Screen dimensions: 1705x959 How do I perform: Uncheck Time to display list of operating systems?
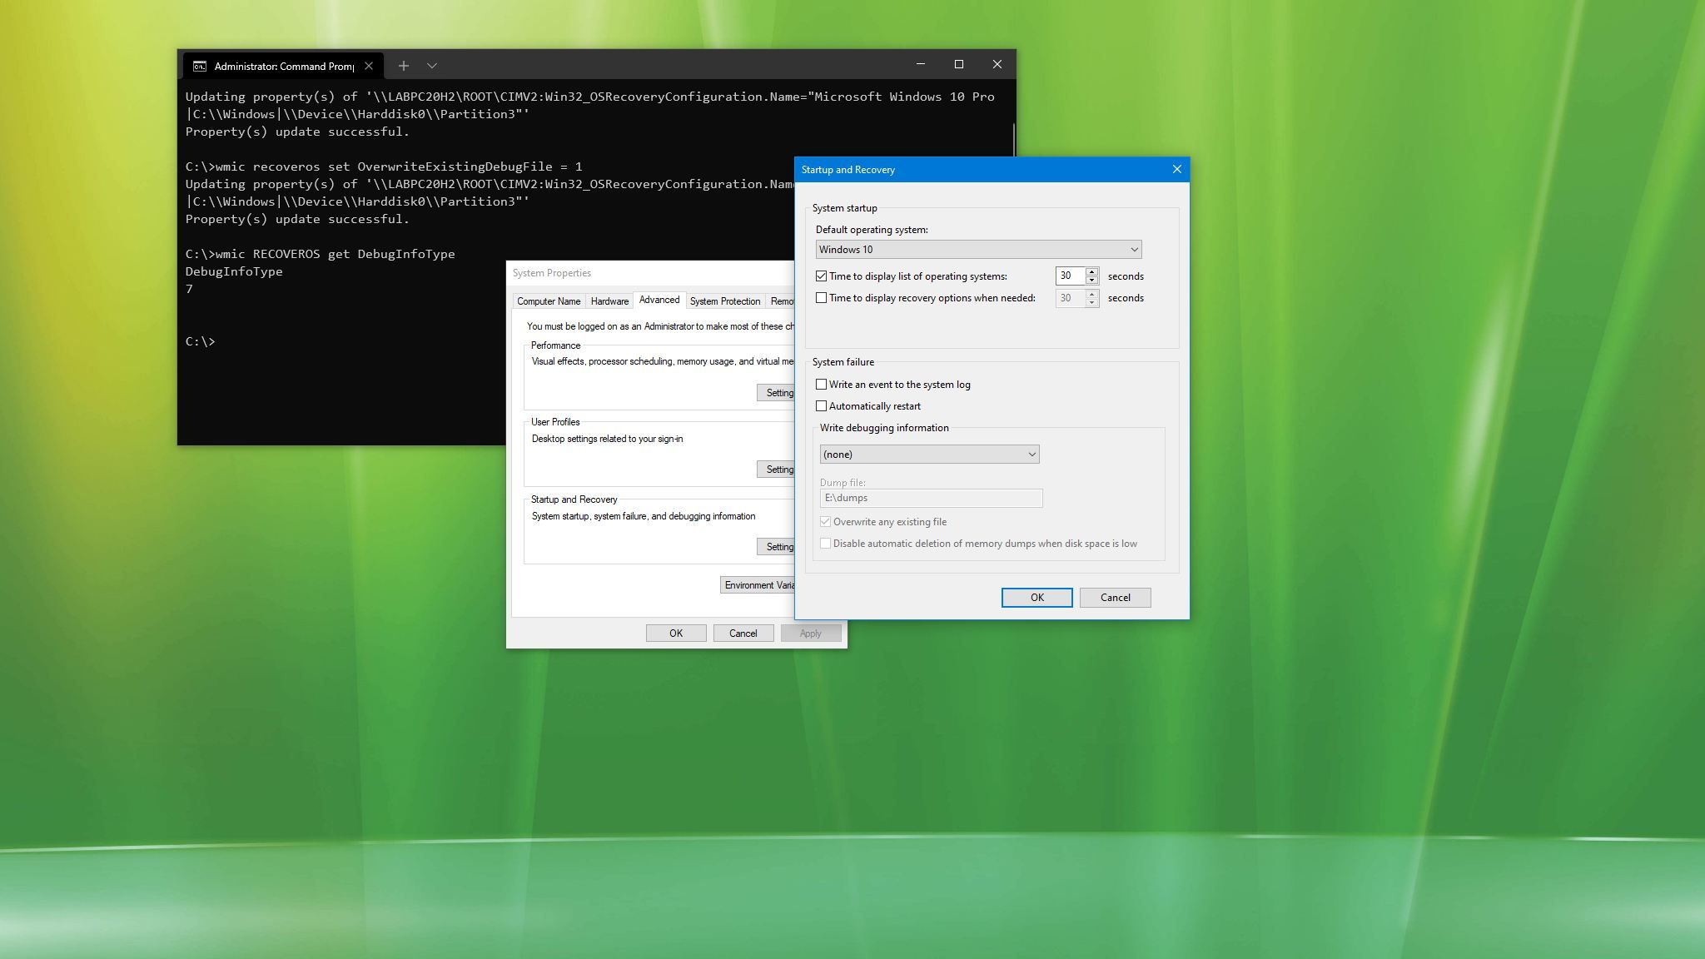coord(822,276)
